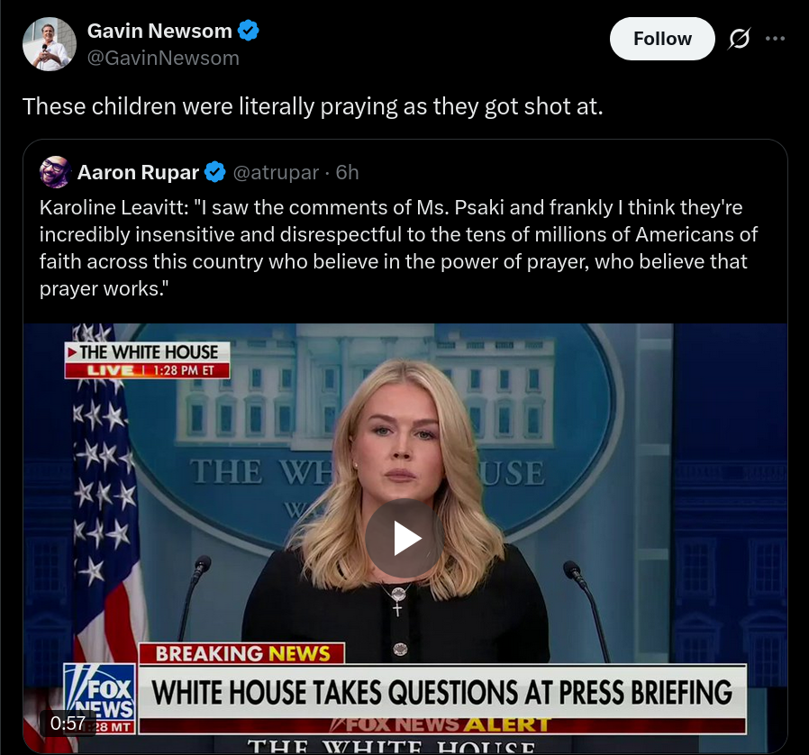The image size is (809, 755).
Task: Click the Gavin Newsom display name
Action: pyautogui.click(x=159, y=31)
